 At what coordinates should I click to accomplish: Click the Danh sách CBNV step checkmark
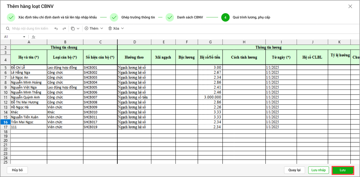coord(170,17)
